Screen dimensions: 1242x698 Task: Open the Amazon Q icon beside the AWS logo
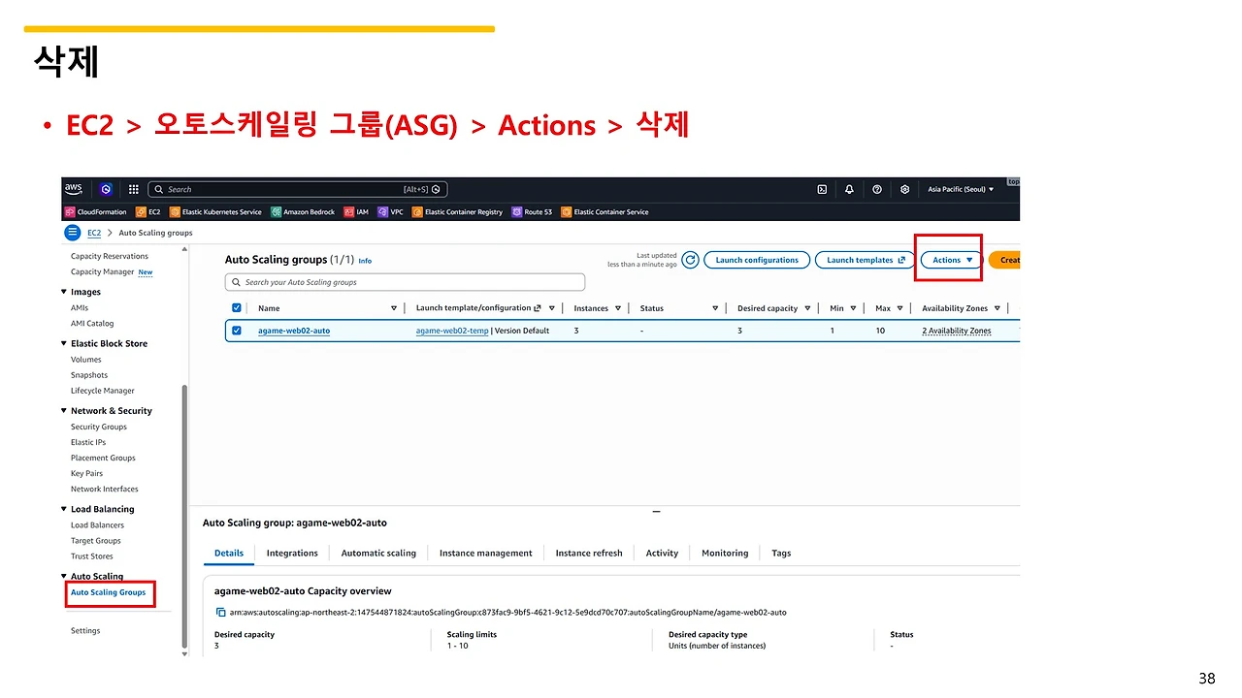pyautogui.click(x=106, y=189)
